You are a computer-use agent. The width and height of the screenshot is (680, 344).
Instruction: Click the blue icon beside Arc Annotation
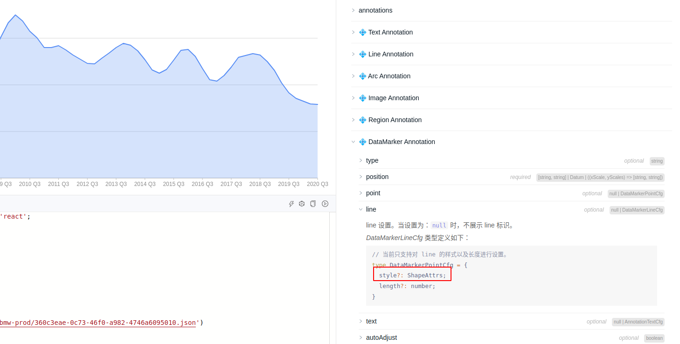pyautogui.click(x=362, y=76)
